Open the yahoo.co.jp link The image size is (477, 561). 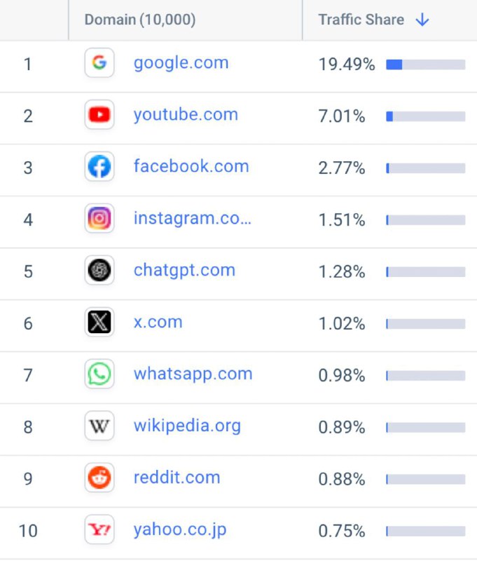pyautogui.click(x=180, y=530)
